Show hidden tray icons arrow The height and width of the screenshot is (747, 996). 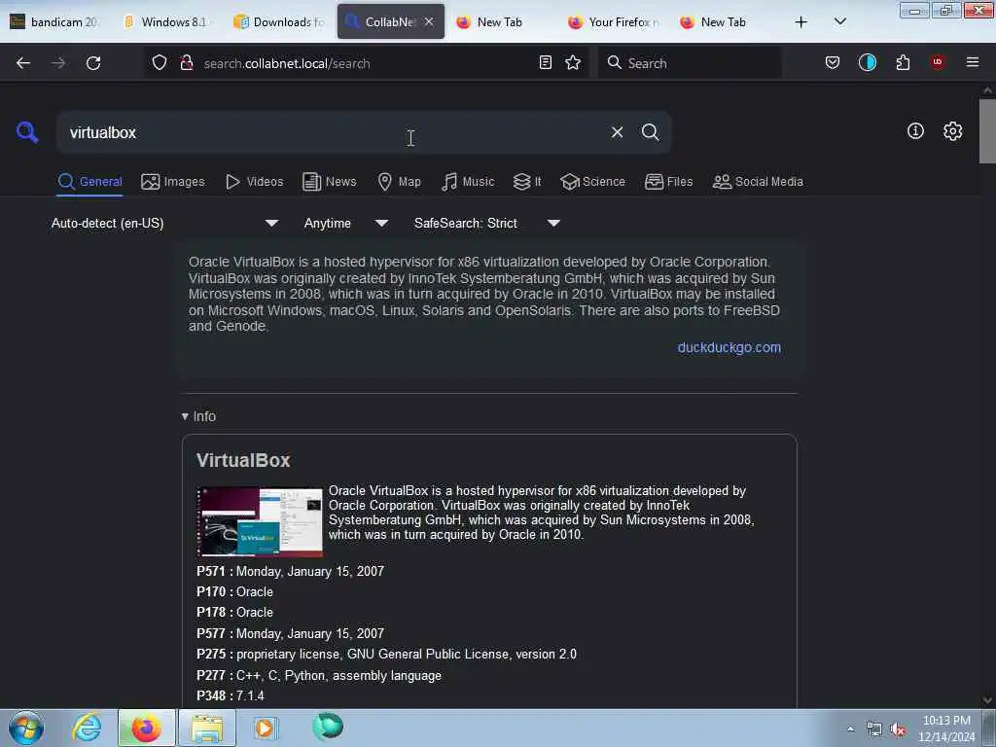tap(850, 729)
